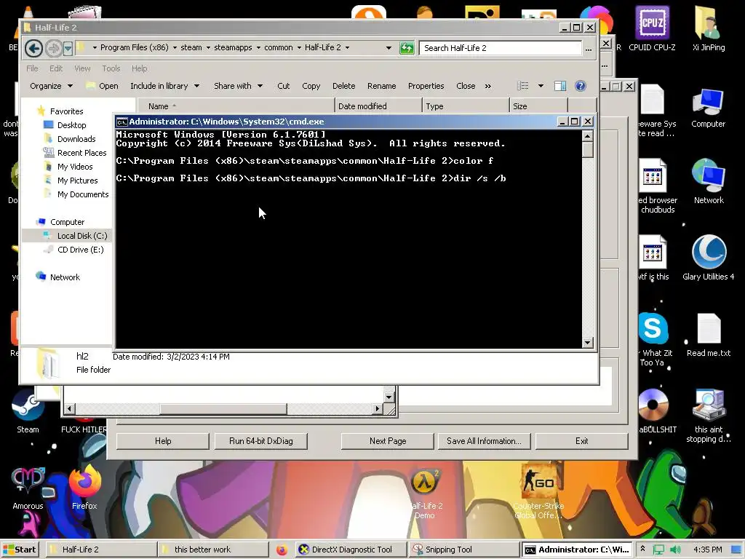
Task: Switch to Snipping Tool taskbar button
Action: pyautogui.click(x=463, y=550)
